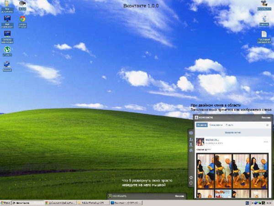The height and width of the screenshot is (206, 274).
Task: Click the post caption text above the photos
Action: pyautogui.click(x=203, y=149)
